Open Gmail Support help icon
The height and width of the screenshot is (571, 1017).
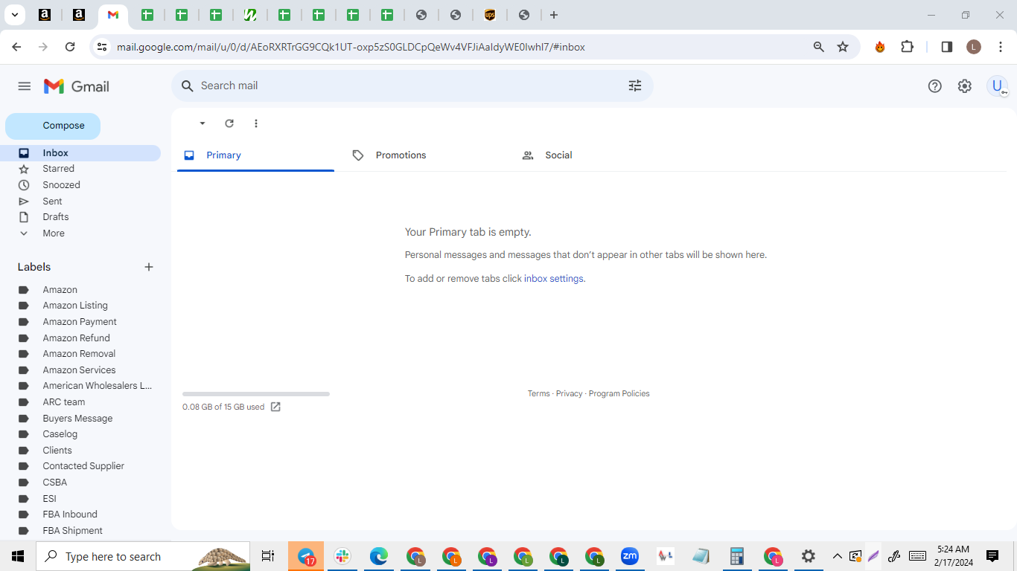[x=935, y=86]
